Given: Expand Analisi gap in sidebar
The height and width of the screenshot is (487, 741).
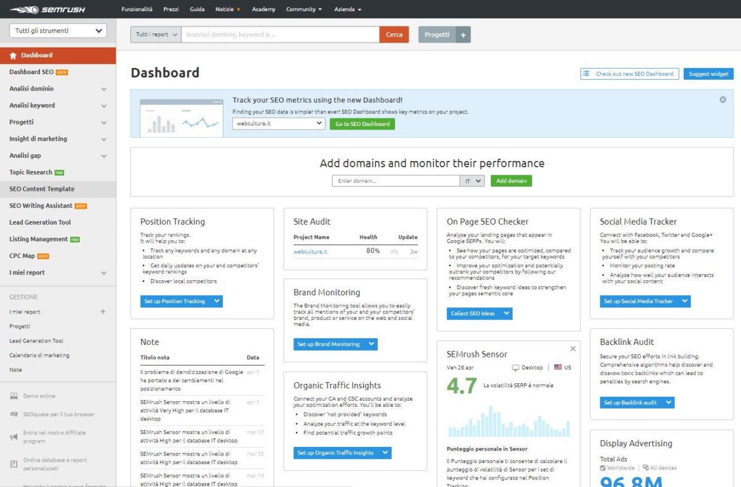Looking at the screenshot, I should tap(104, 156).
